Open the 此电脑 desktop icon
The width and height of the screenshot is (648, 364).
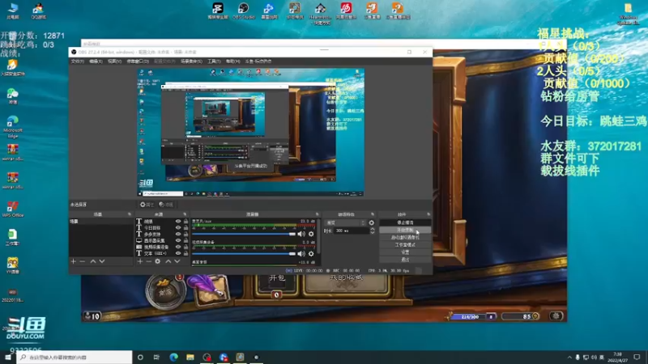coord(13,11)
